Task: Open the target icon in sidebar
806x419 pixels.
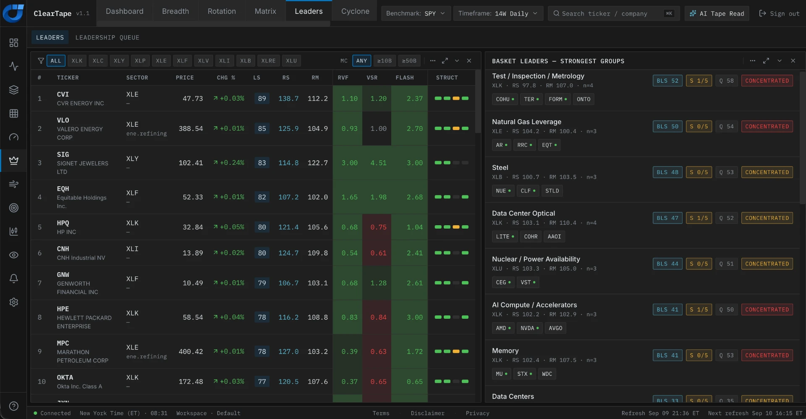Action: click(14, 208)
